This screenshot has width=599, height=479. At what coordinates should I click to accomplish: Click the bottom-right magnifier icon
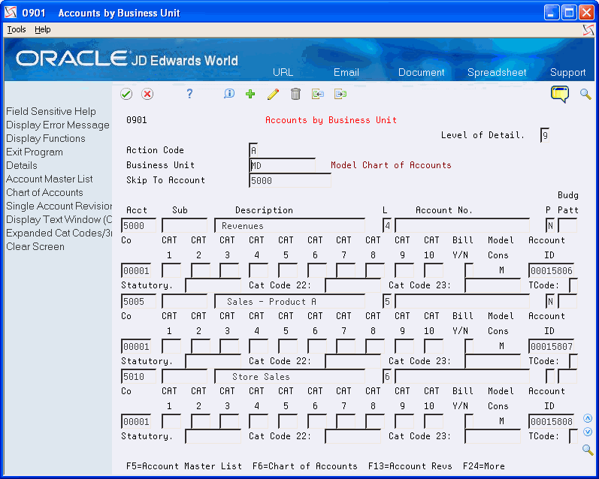pyautogui.click(x=588, y=450)
